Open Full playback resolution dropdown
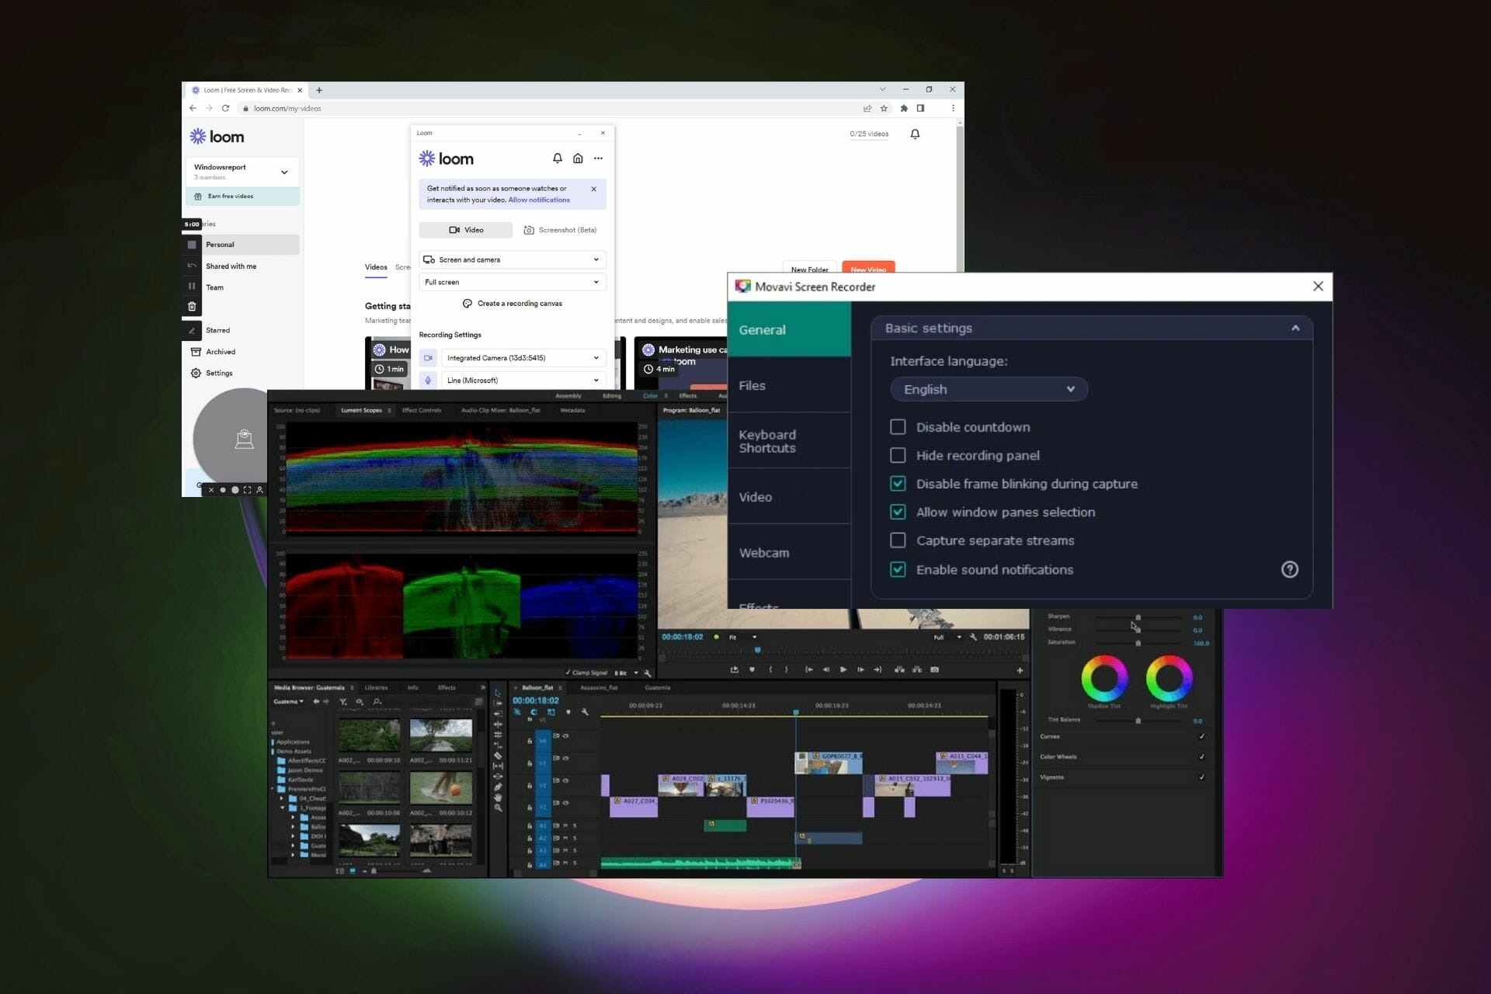The width and height of the screenshot is (1491, 994). pyautogui.click(x=947, y=637)
